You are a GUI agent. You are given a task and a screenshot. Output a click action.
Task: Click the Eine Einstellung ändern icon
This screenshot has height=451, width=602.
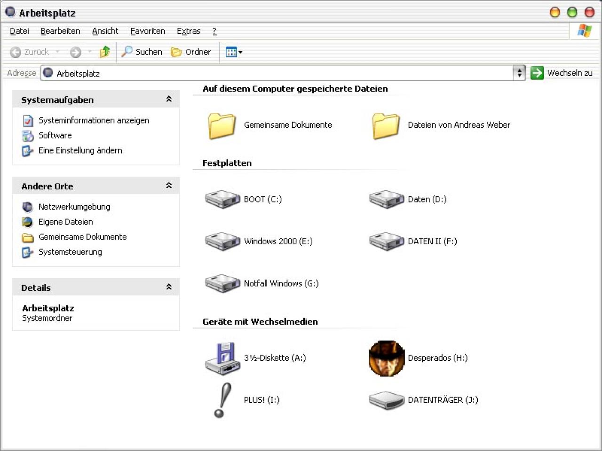pyautogui.click(x=27, y=151)
